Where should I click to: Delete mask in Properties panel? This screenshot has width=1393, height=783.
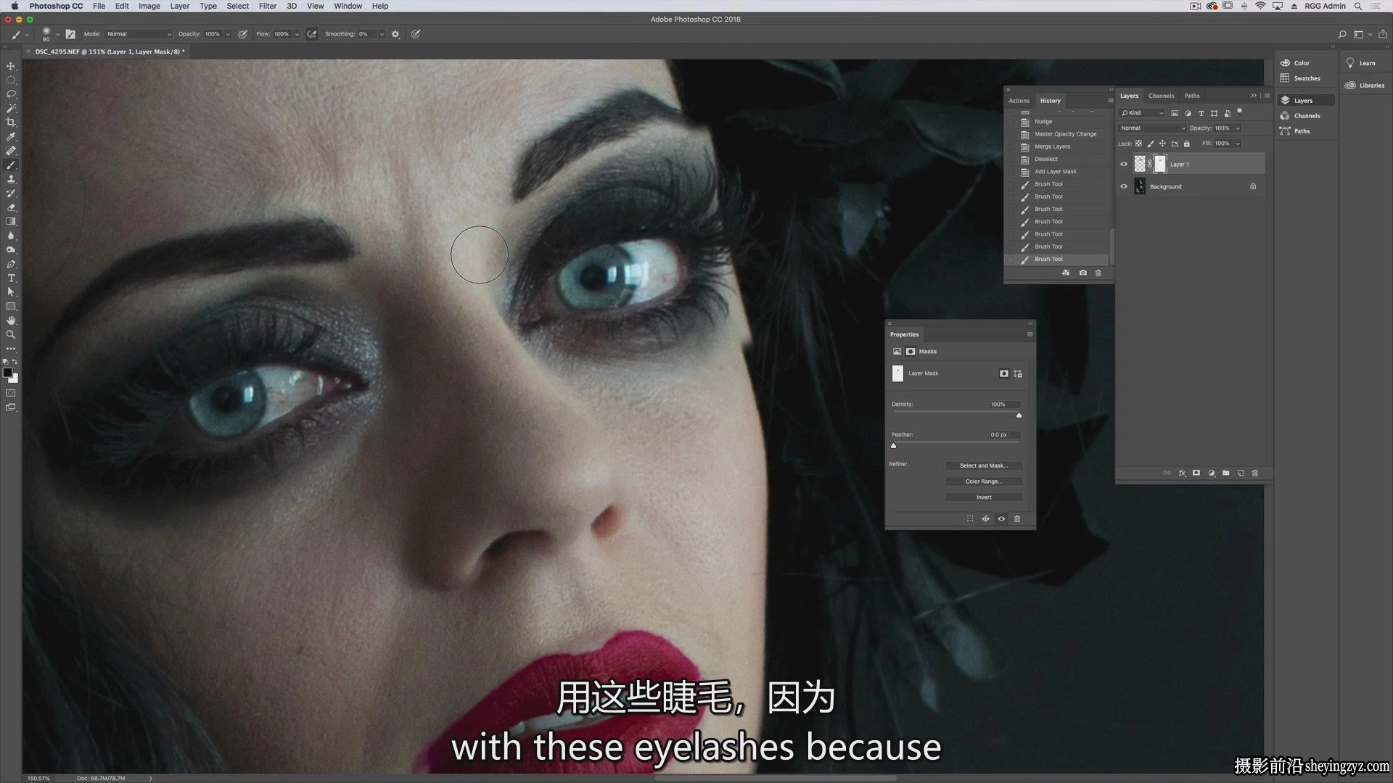(1017, 519)
